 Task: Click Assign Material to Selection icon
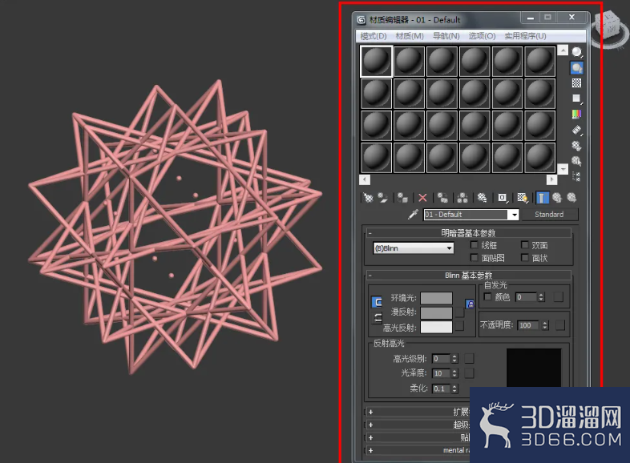click(402, 198)
